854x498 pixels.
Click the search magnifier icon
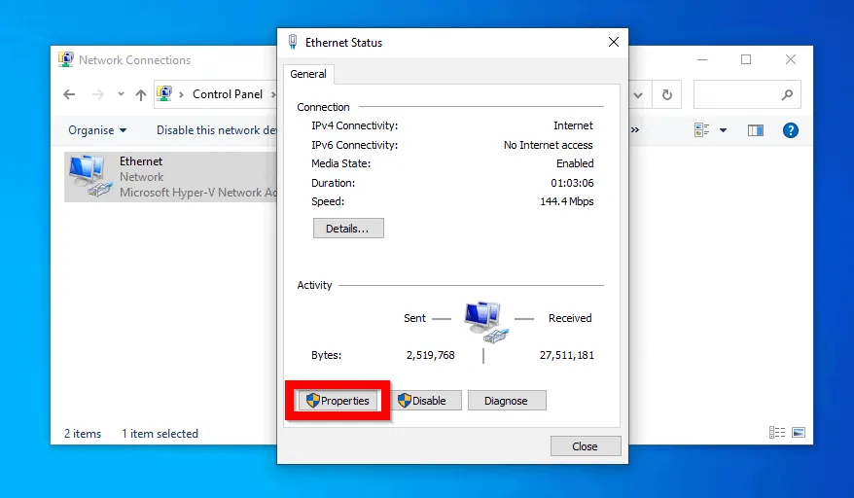point(787,95)
